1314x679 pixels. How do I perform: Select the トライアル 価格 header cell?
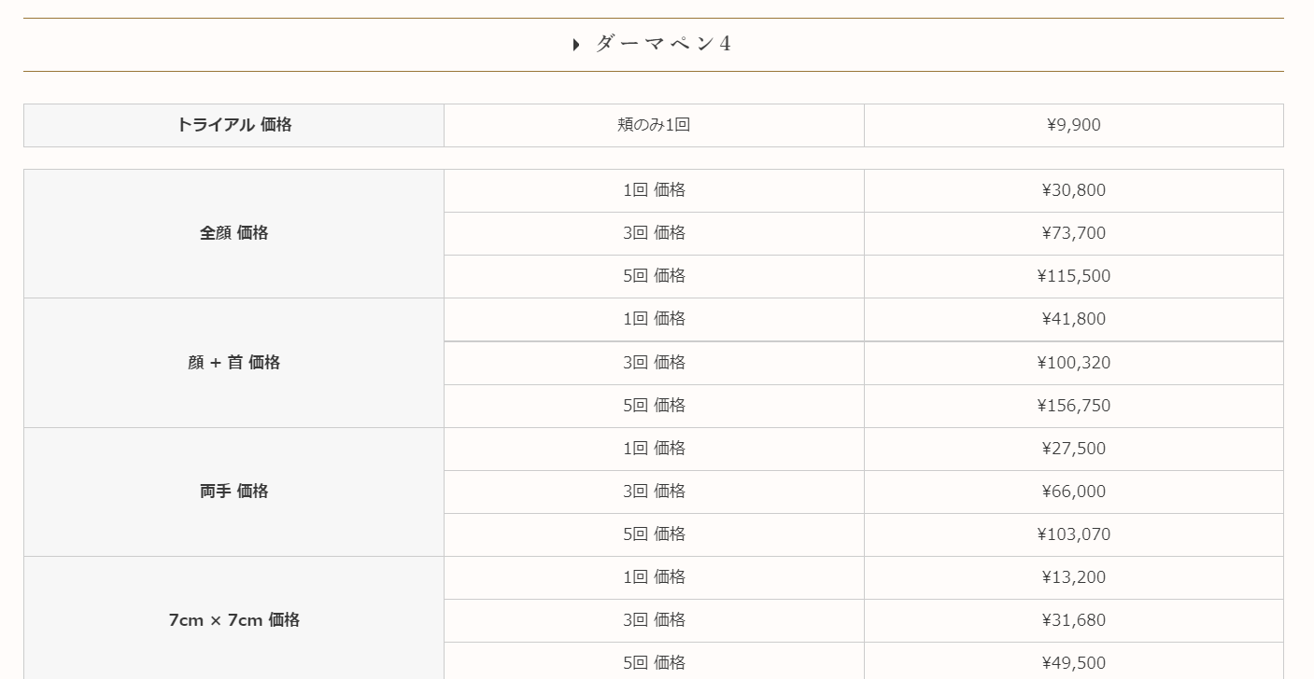click(233, 125)
